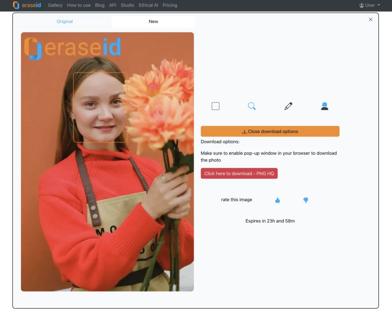Click the magnifying glass zoom icon
Screen dimensions: 392x311
pyautogui.click(x=252, y=106)
